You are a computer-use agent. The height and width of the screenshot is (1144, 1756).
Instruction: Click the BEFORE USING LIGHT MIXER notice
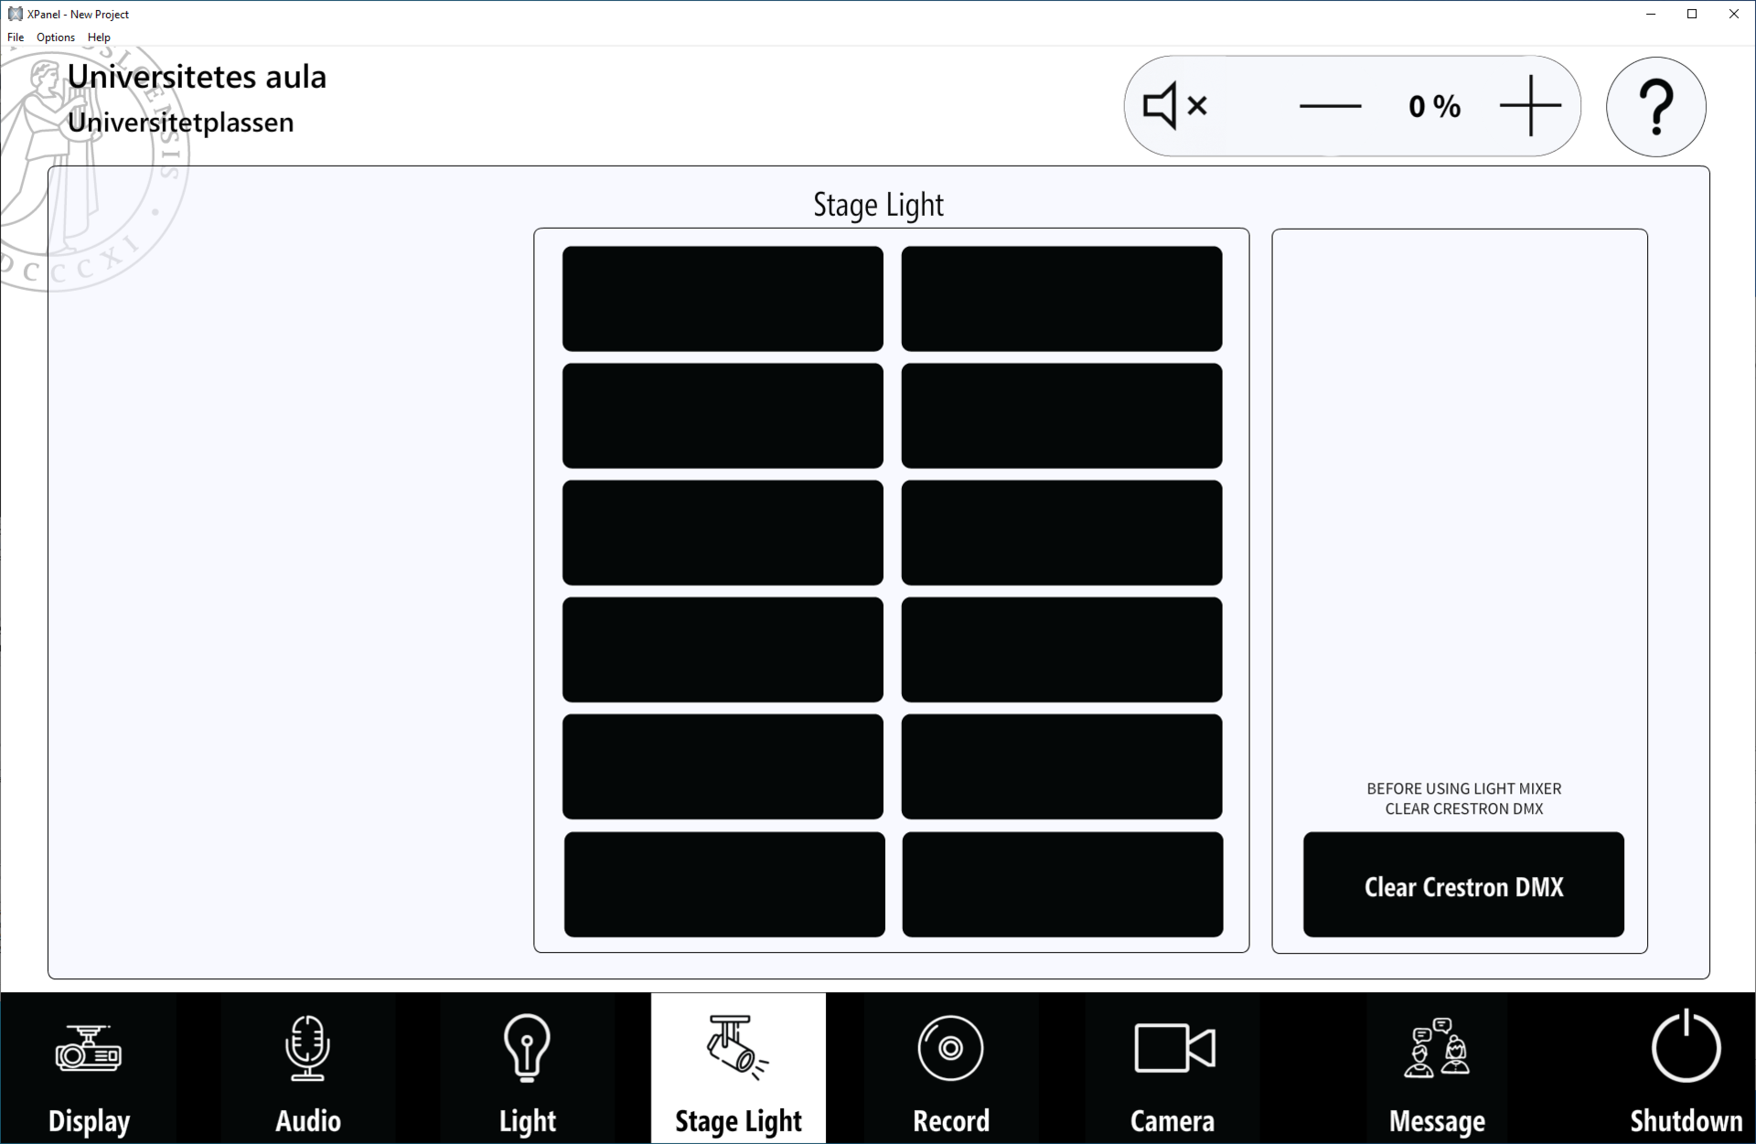(1463, 798)
